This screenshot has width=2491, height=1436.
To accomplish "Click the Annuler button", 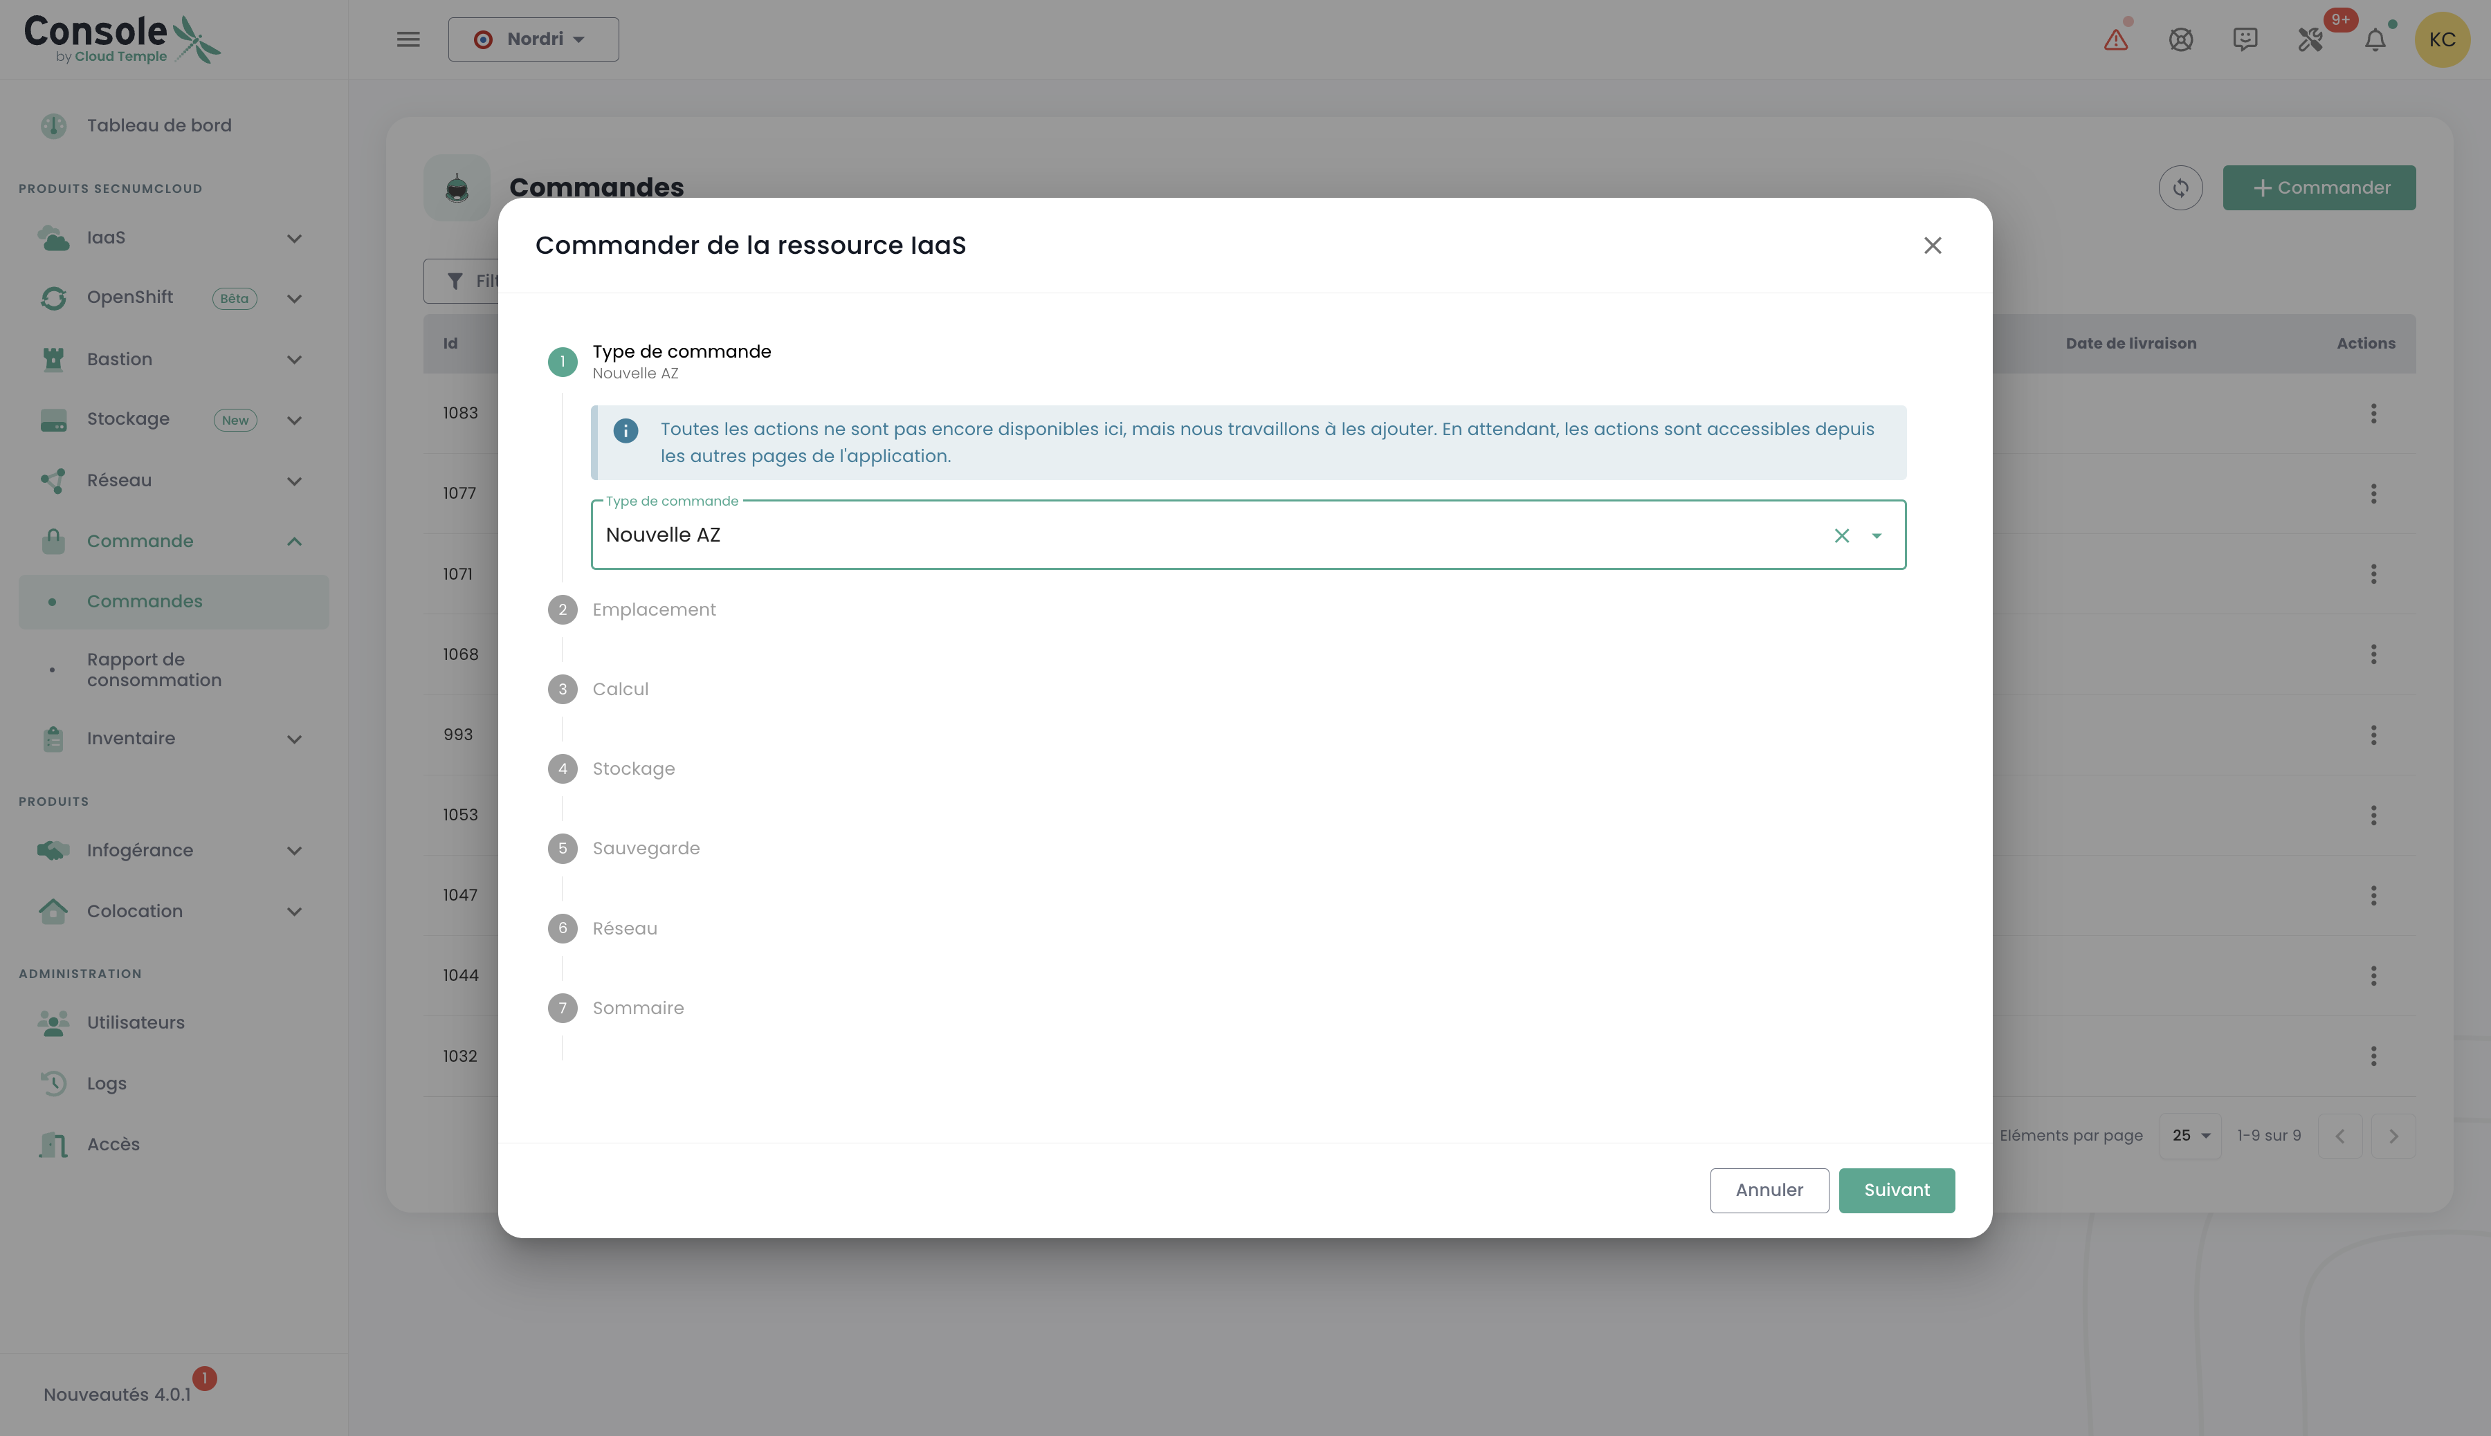I will tap(1769, 1190).
